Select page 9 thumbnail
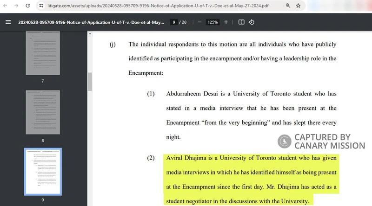Image resolution: width=372 pixels, height=206 pixels. pos(43,172)
